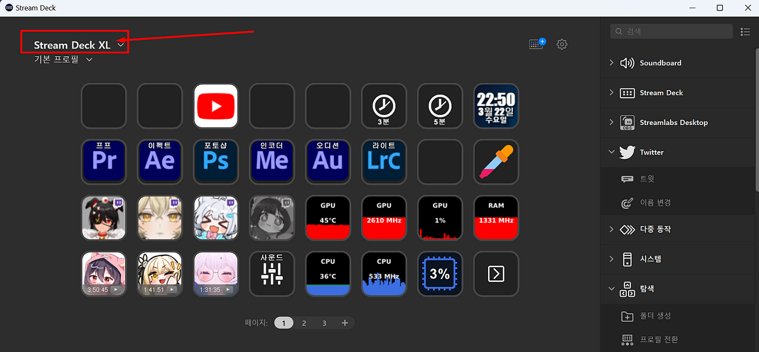Select the Twitch key with white-haired chibi avatar
This screenshot has height=352, width=759.
pyautogui.click(x=216, y=218)
